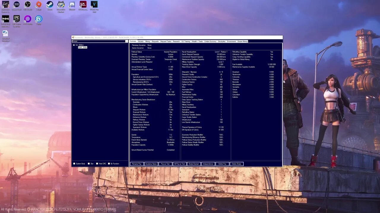Viewport: 380px width, 213px height.
Task: Open the Battlestate Games Launcher icon
Action: [x=5, y=7]
